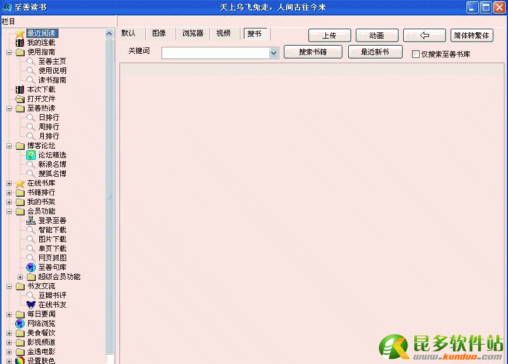
Task: Collapse the 至善热读 tree node
Action: 9,108
